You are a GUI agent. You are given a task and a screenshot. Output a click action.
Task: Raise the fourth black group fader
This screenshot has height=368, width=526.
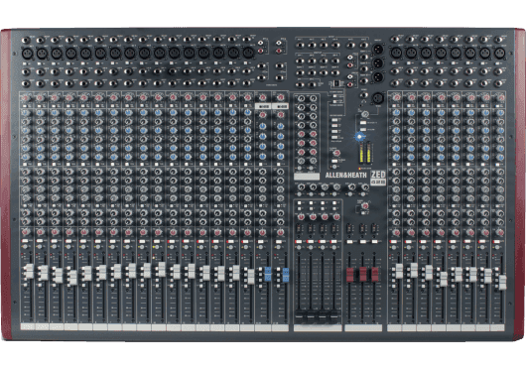pyautogui.click(x=334, y=316)
